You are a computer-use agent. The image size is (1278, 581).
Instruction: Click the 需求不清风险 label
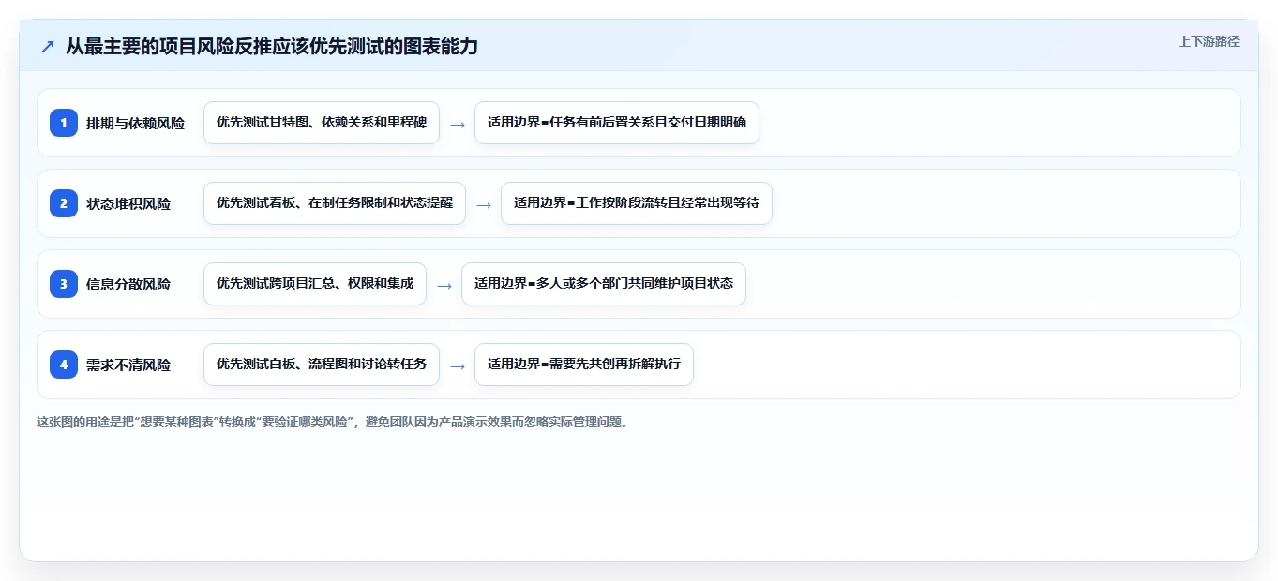128,365
